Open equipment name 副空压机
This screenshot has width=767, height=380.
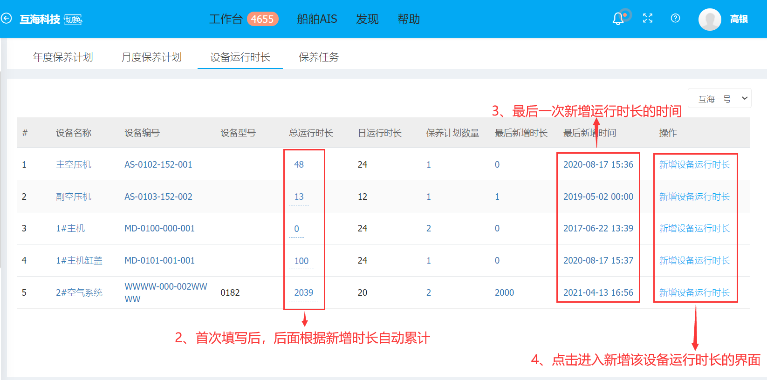[74, 197]
